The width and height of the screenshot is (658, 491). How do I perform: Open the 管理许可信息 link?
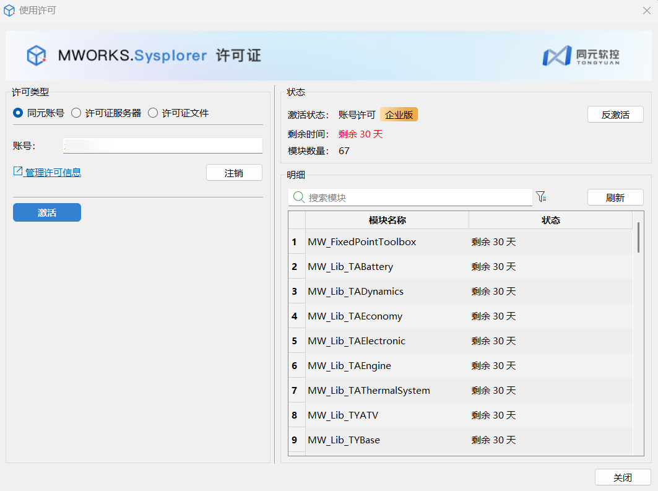[53, 172]
